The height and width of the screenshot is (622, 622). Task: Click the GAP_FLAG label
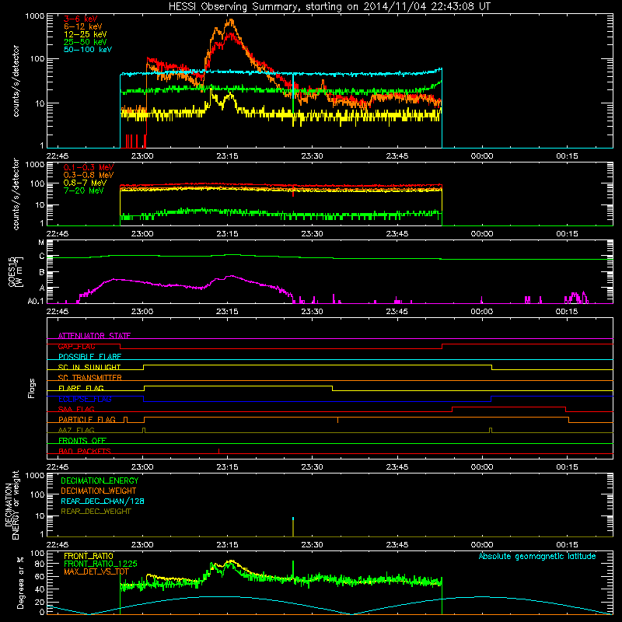[77, 346]
